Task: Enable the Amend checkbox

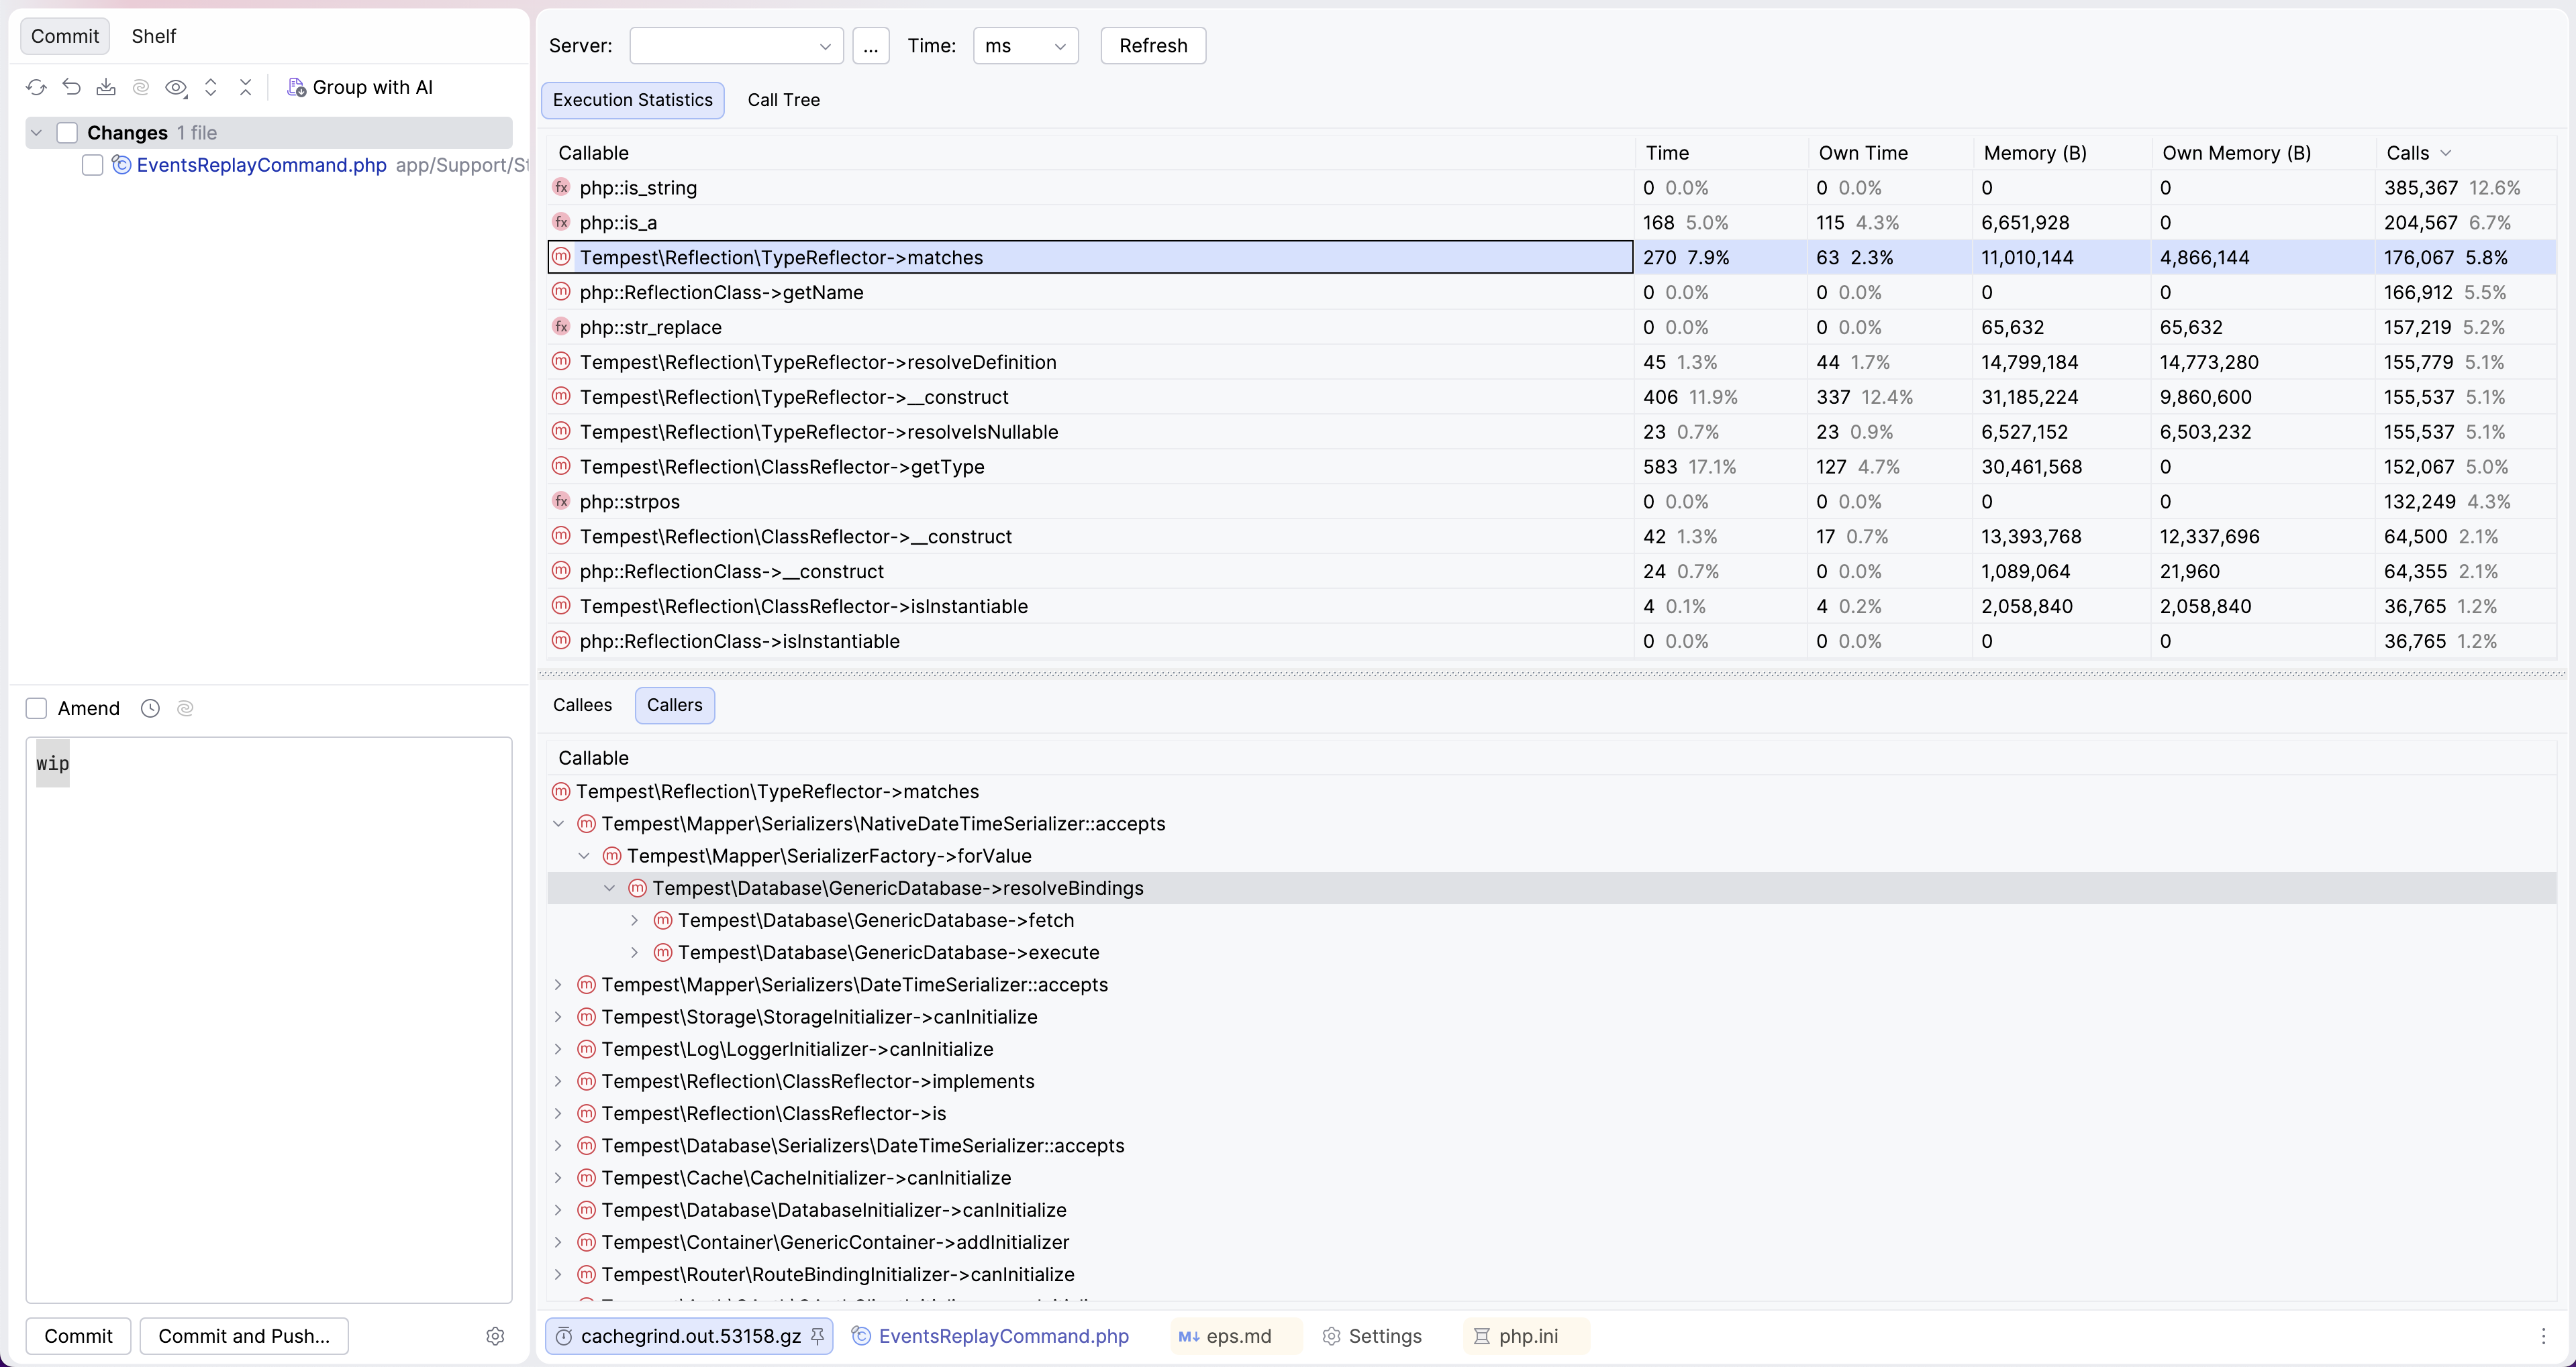Action: coord(36,708)
